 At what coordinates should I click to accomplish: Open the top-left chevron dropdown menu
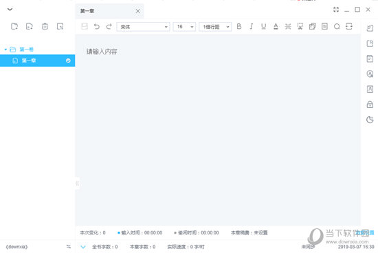click(10, 10)
